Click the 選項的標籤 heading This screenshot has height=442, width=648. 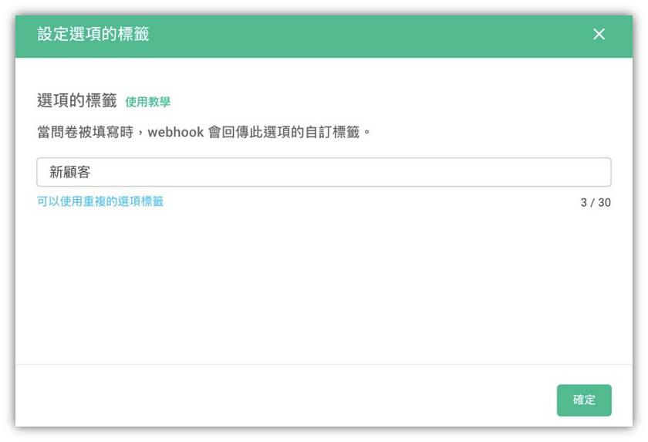[x=77, y=100]
